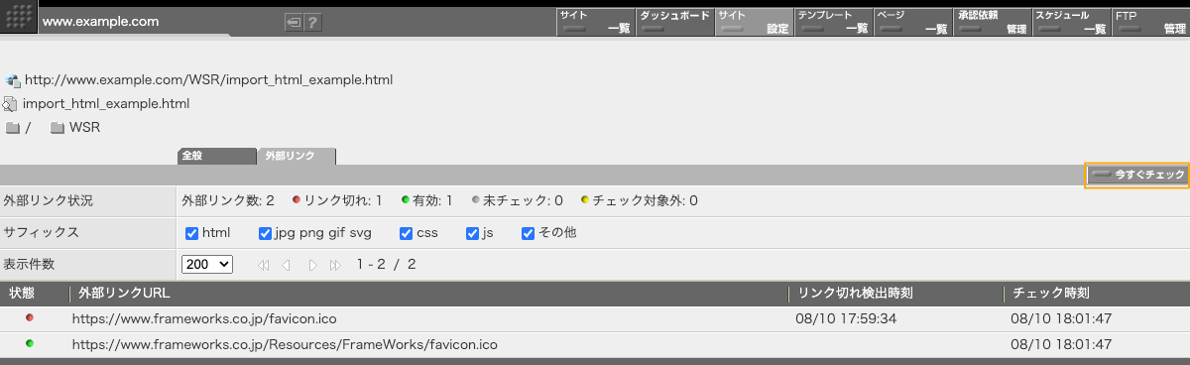This screenshot has height=365, width=1190.
Task: Click red status dot of favicon.ico row
Action: pos(30,317)
